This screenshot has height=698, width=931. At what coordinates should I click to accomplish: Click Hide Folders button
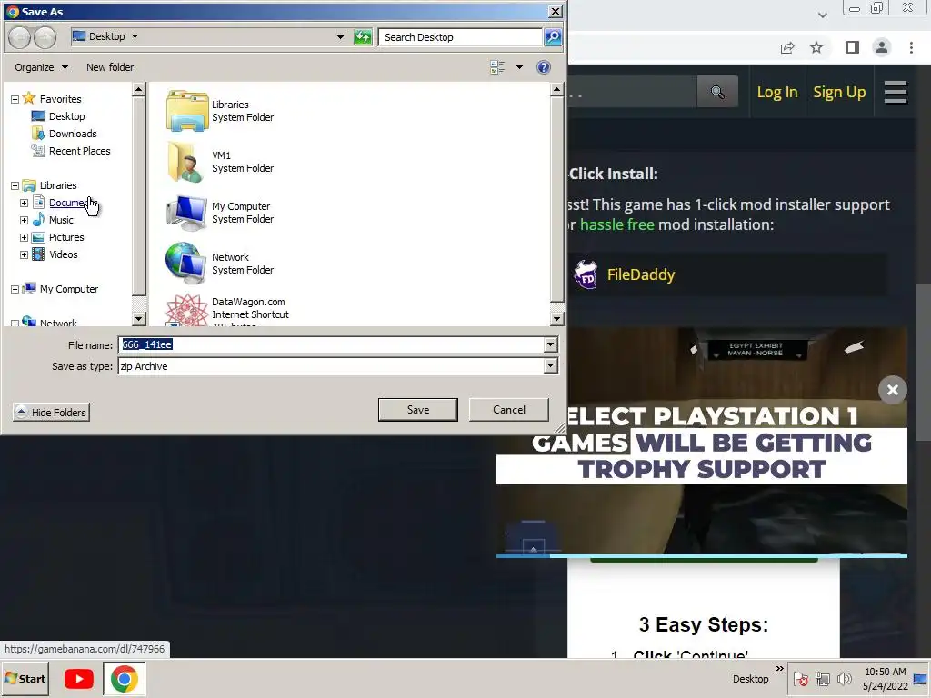(x=51, y=412)
